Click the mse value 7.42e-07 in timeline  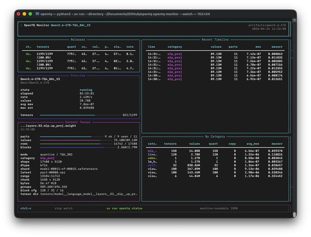tap(254, 54)
